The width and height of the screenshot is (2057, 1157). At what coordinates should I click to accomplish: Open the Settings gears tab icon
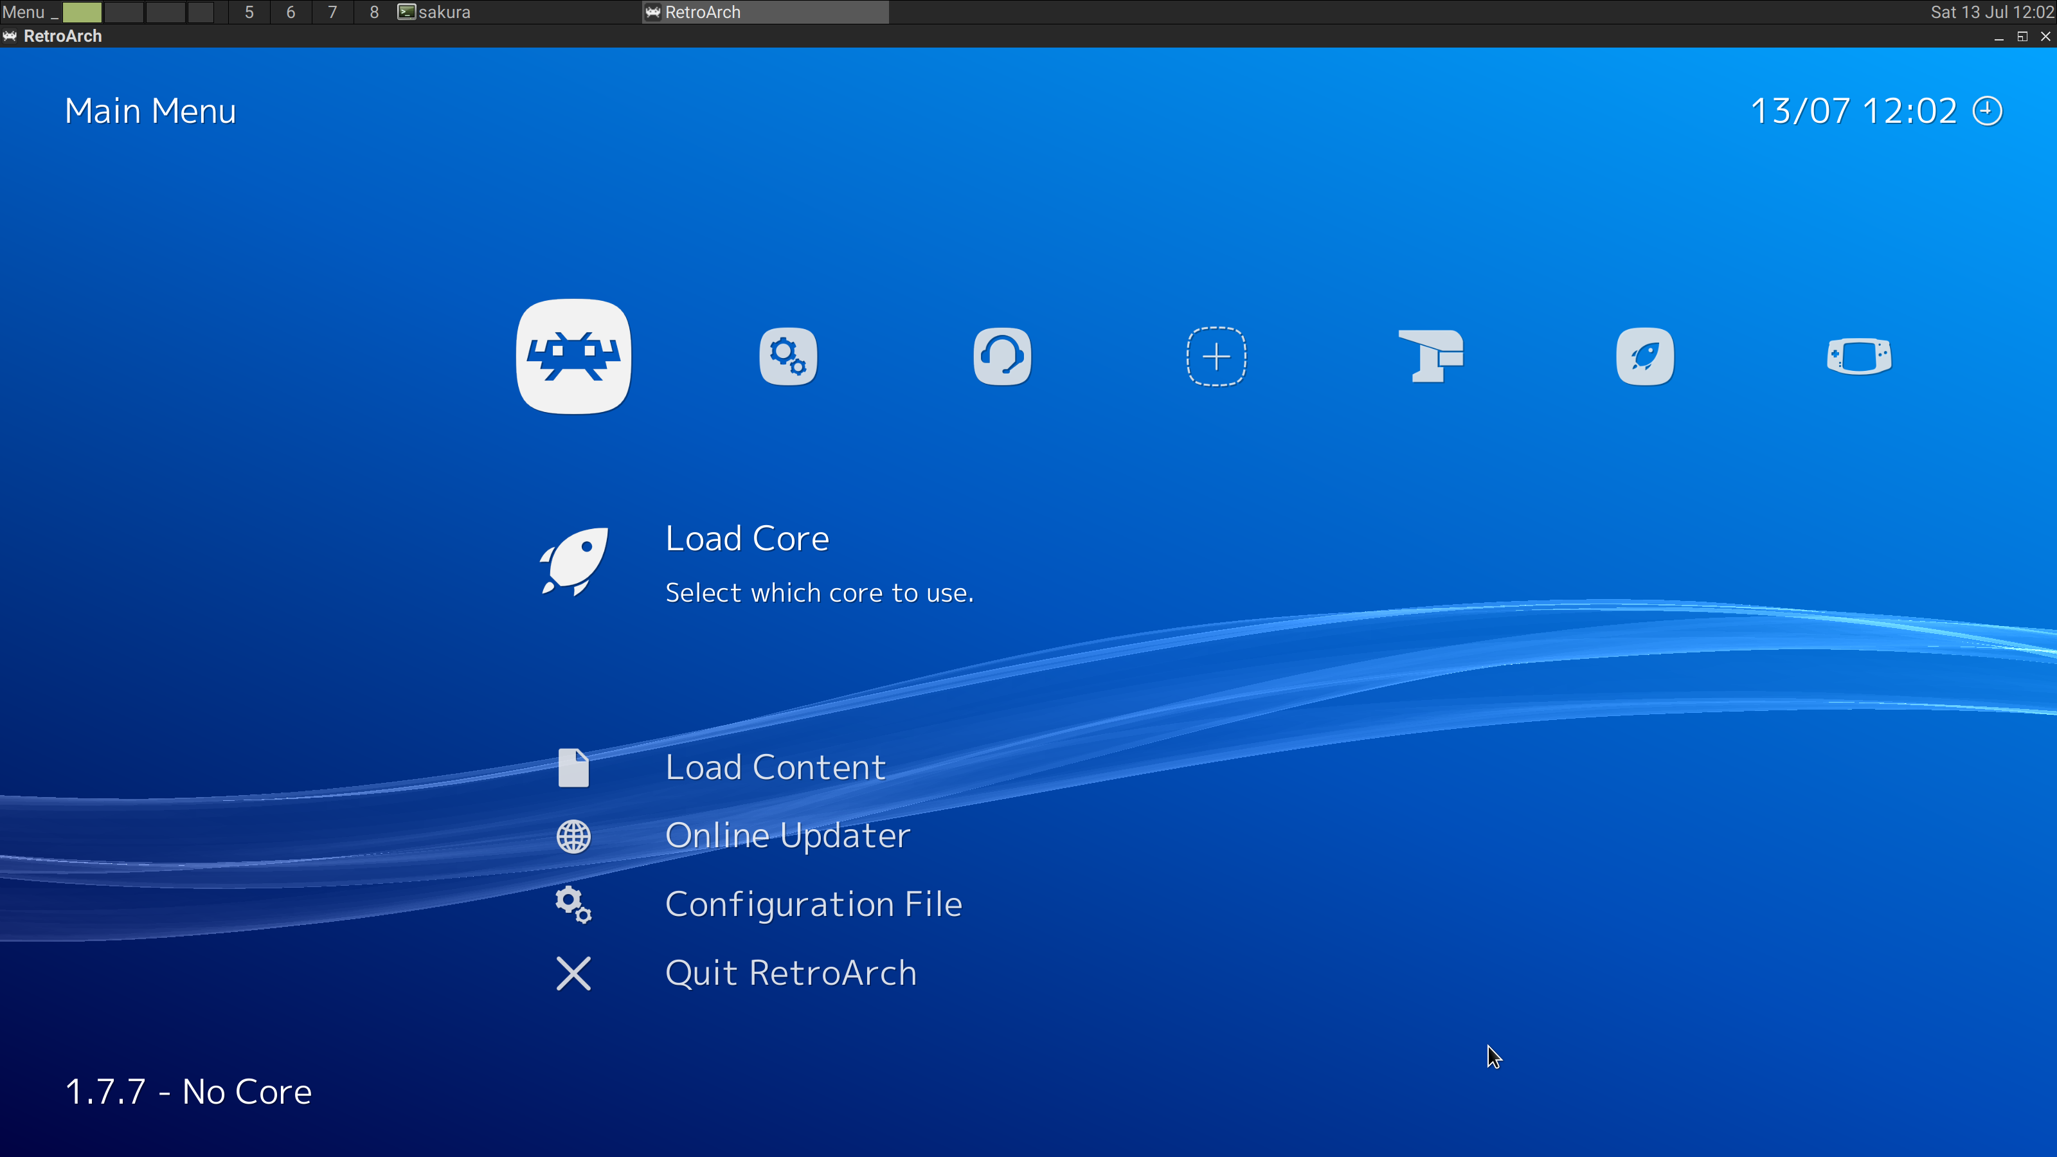[787, 356]
